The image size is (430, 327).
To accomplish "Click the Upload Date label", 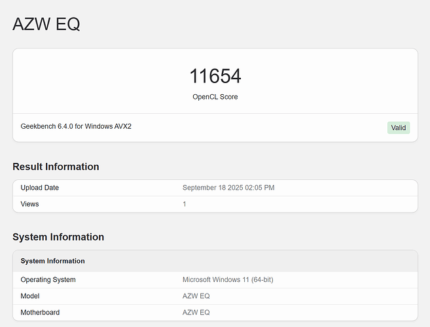I will coord(39,188).
